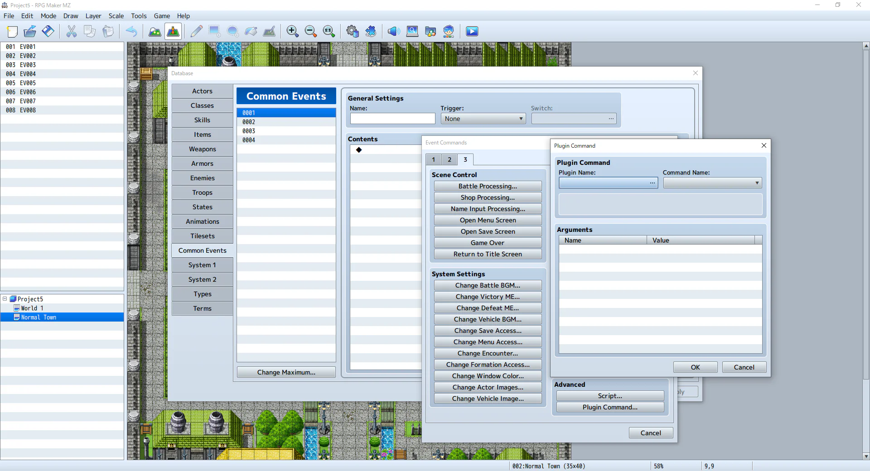
Task: Click the Open Project folder icon
Action: (30, 31)
